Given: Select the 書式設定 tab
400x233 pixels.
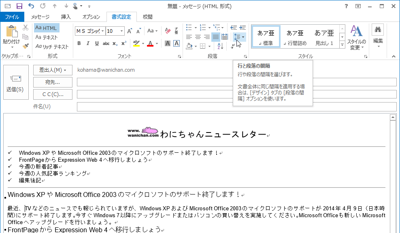Looking at the screenshot, I should coord(121,17).
